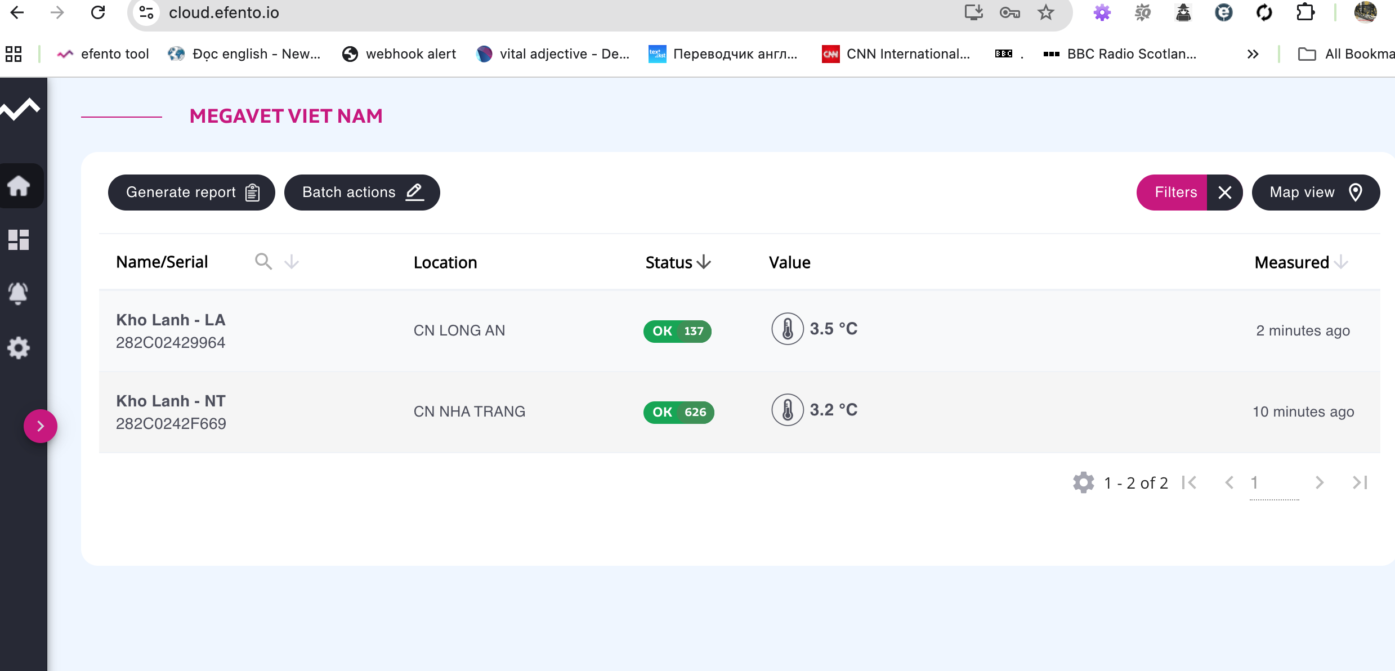Open Kho Lanh - LA sensor
This screenshot has height=671, width=1395.
(171, 320)
